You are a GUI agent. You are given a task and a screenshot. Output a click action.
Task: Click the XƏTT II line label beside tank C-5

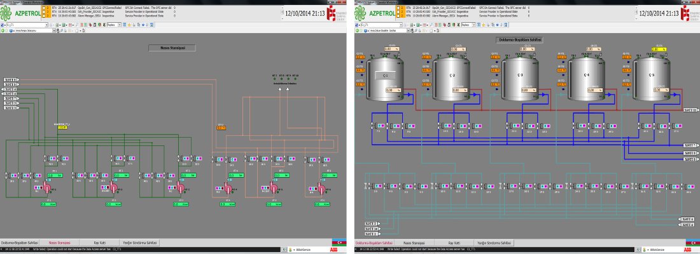[x=690, y=110]
